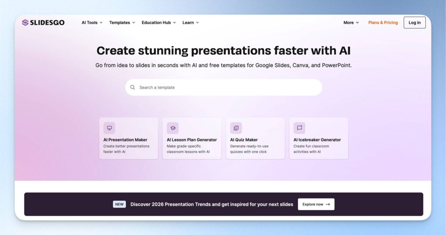Click the Slidesgo logo
Image resolution: width=446 pixels, height=235 pixels.
click(x=43, y=23)
